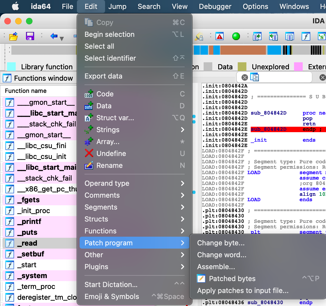The height and width of the screenshot is (306, 326).
Task: Click the Data gray legend swatch
Action: click(x=208, y=67)
